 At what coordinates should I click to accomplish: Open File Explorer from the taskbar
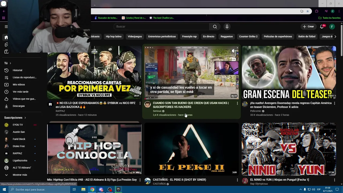83,190
